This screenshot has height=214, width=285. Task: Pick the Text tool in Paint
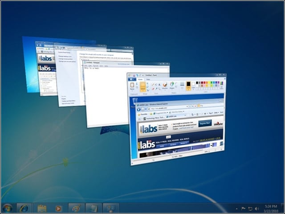click(x=159, y=85)
